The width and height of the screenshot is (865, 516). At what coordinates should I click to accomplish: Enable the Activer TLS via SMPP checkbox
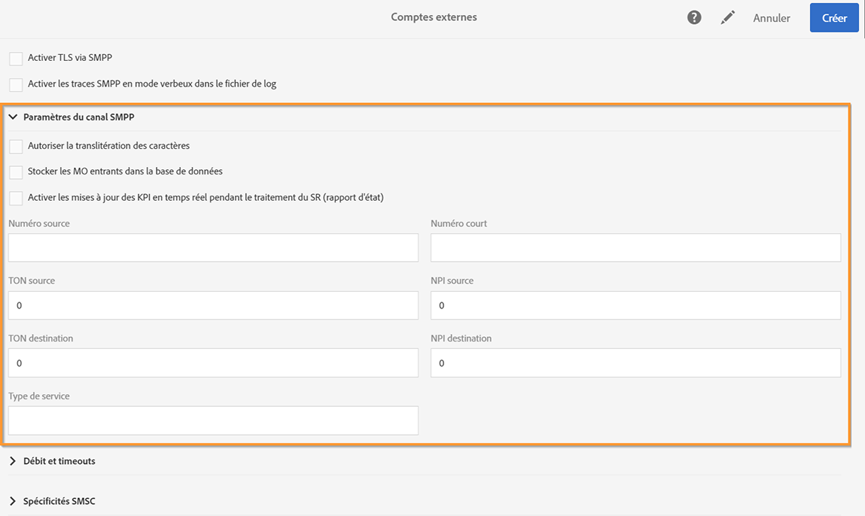pyautogui.click(x=16, y=59)
